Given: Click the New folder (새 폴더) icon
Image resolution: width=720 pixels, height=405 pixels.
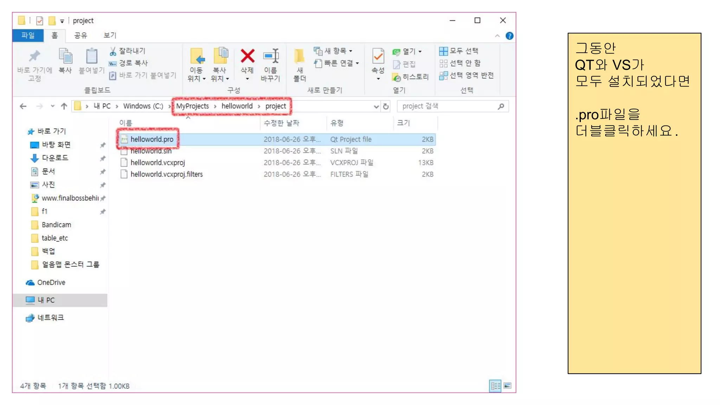Looking at the screenshot, I should (x=299, y=56).
